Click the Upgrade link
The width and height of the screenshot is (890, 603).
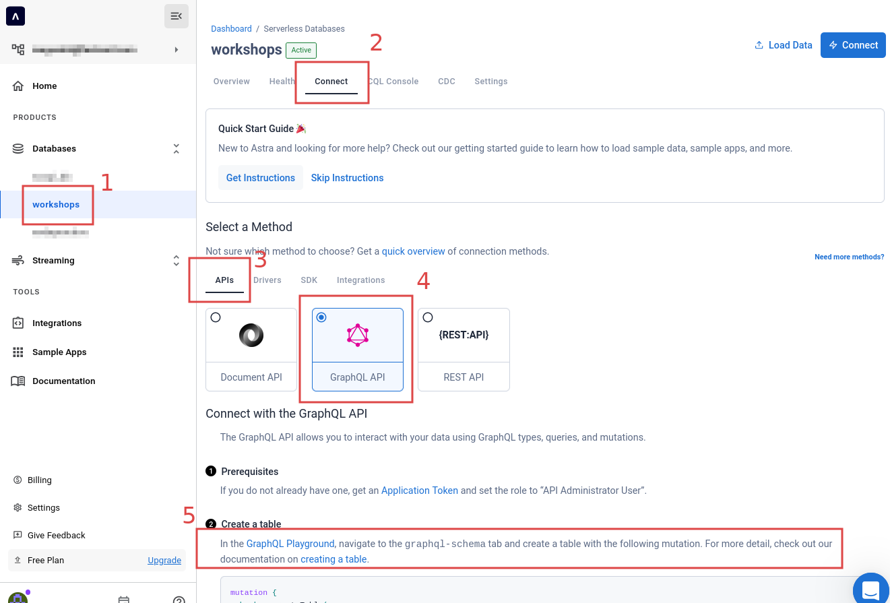[x=164, y=560]
